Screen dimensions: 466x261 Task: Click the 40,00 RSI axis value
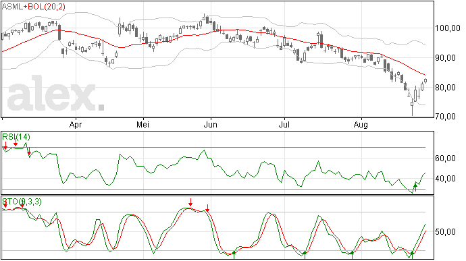tap(445, 179)
